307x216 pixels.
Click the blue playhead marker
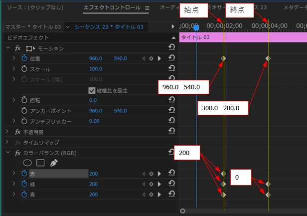point(196,27)
